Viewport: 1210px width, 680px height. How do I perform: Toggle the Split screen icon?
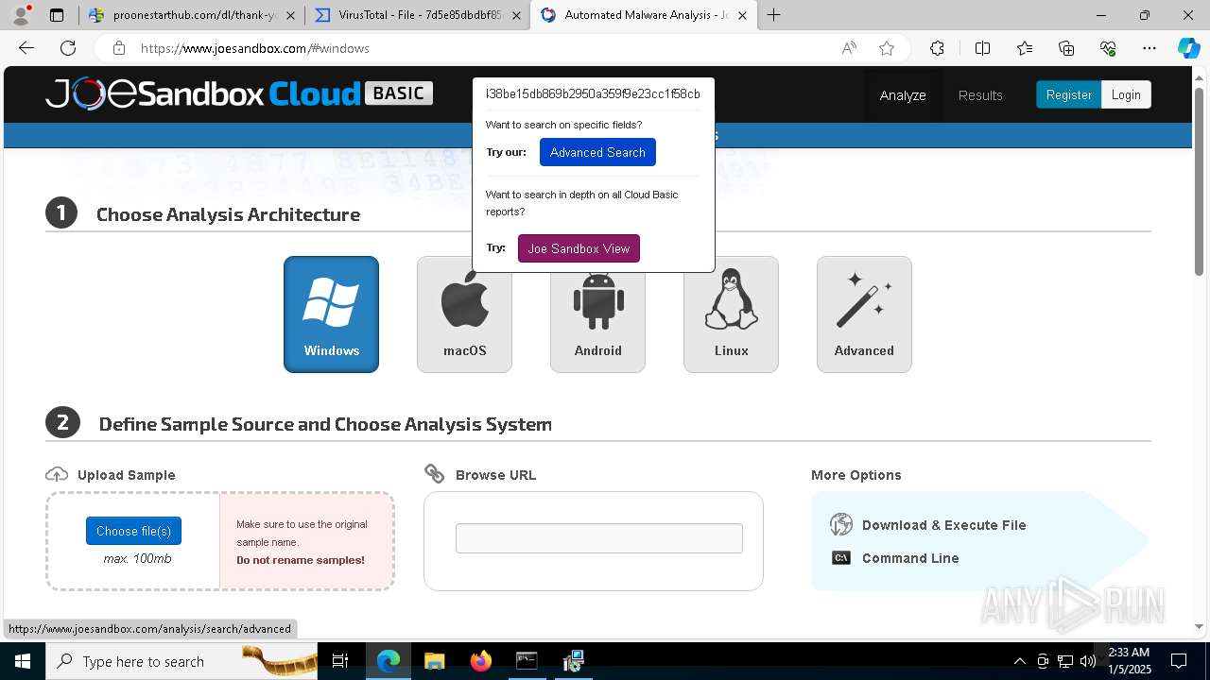982,48
